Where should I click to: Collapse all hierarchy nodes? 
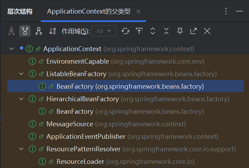166,31
